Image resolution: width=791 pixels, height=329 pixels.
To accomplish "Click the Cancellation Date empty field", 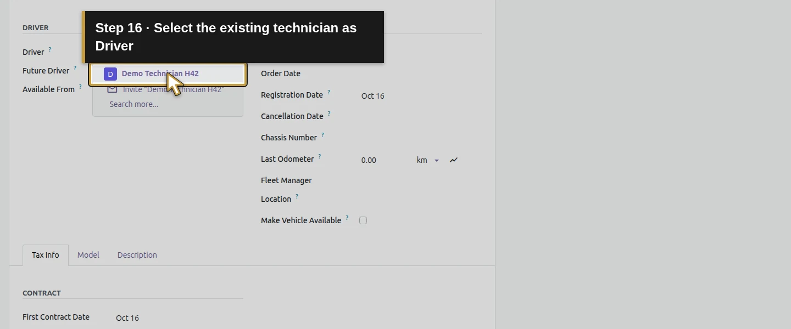I will [421, 116].
